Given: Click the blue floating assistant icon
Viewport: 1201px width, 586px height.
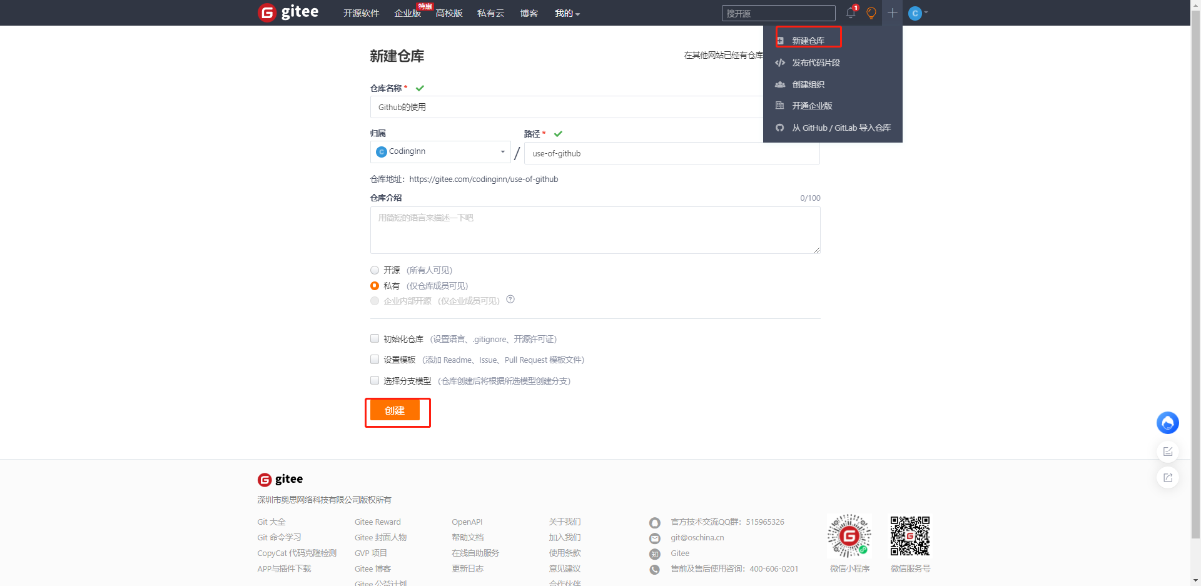Looking at the screenshot, I should (1167, 423).
